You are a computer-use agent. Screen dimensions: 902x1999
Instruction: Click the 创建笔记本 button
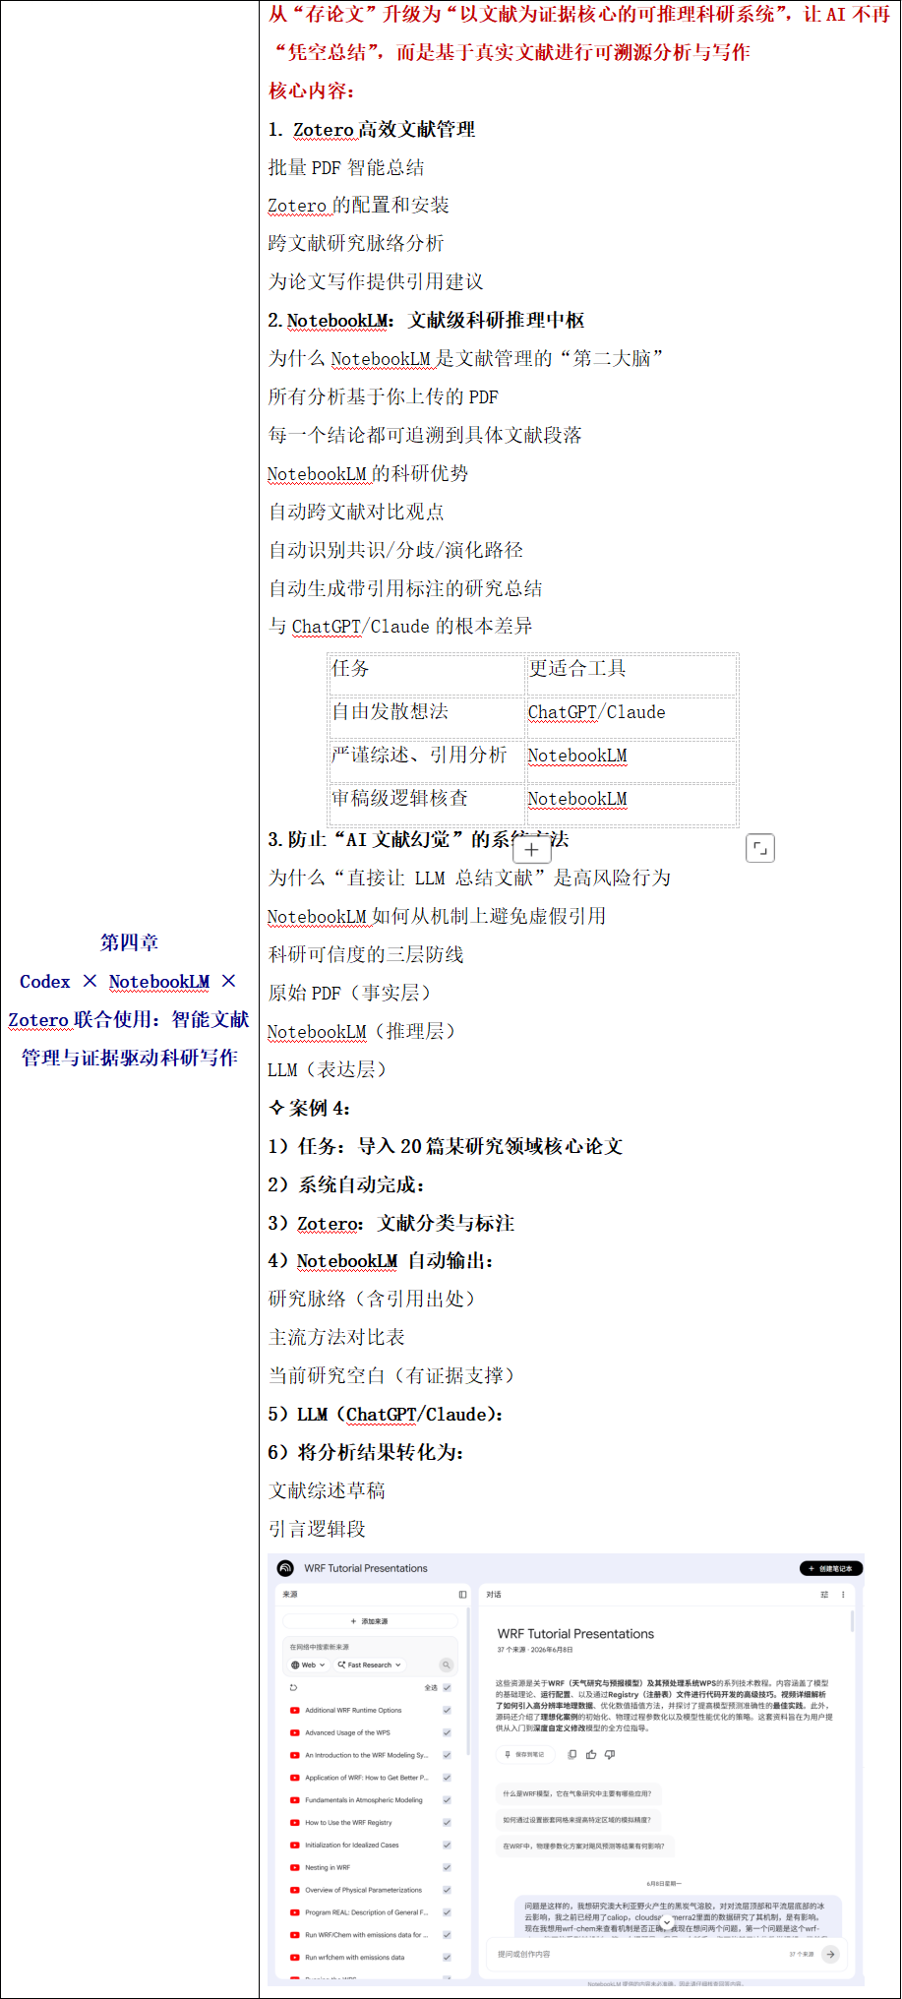pos(831,1568)
